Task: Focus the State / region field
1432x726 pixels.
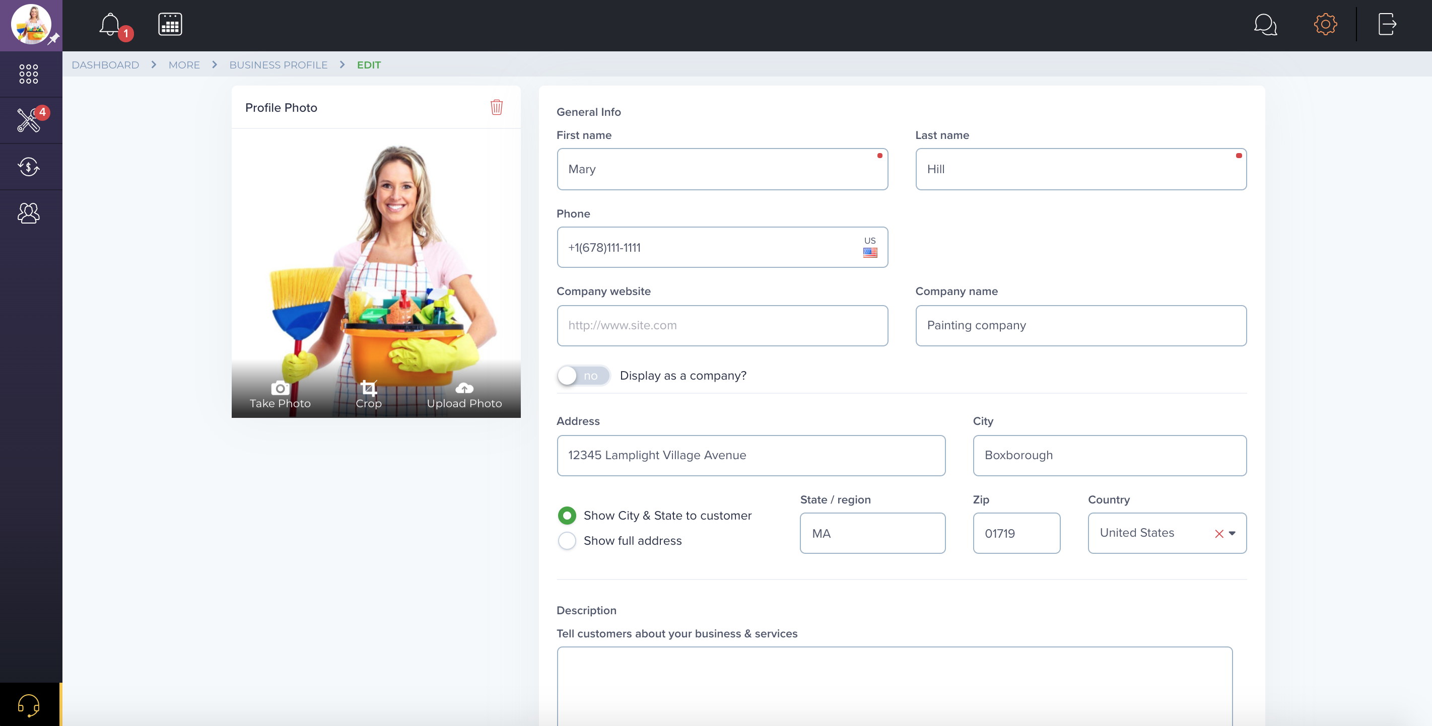Action: point(872,533)
